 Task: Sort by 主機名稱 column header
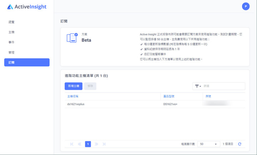point(73,96)
